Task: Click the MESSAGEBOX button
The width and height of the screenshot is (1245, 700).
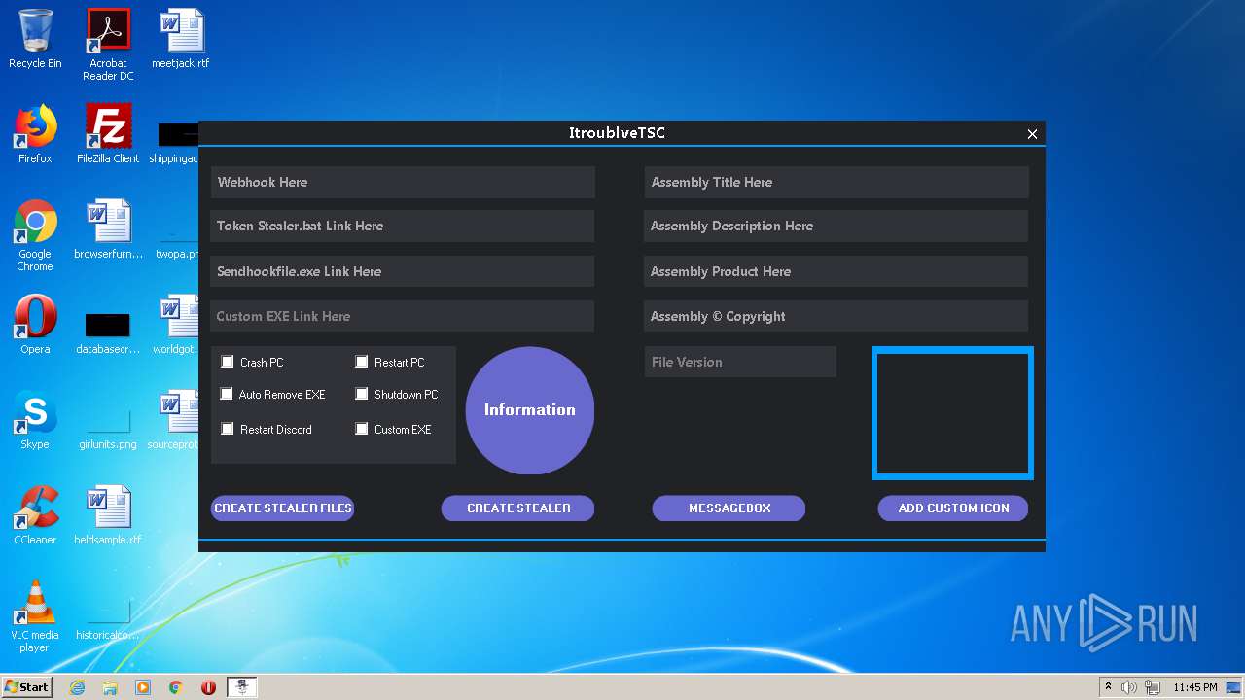Action: (729, 507)
